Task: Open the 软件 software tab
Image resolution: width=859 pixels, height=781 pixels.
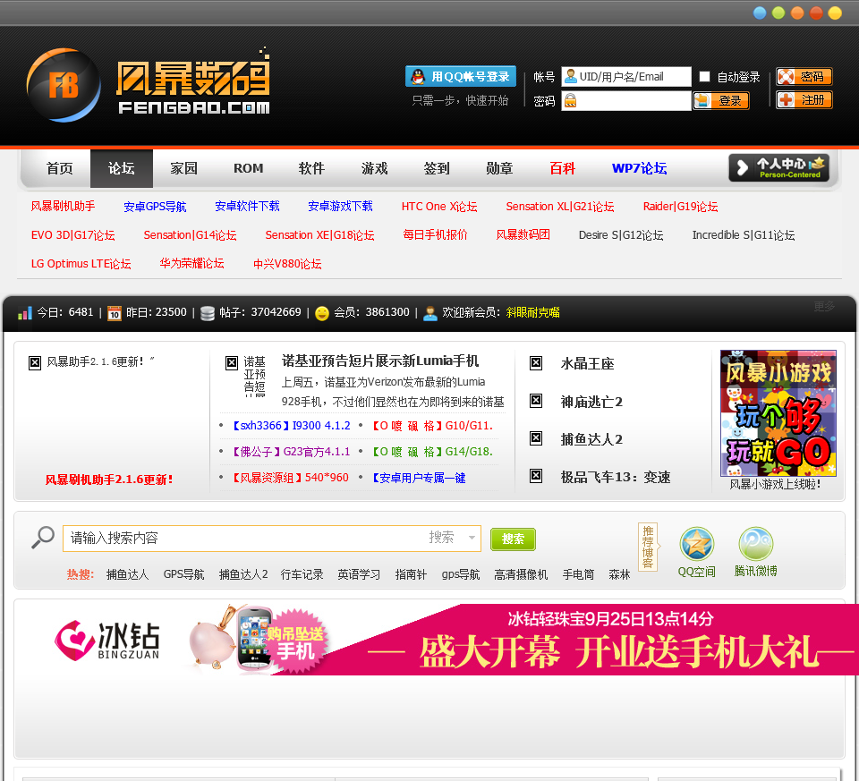Action: click(x=311, y=168)
